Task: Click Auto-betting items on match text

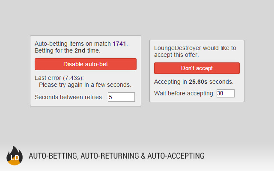Action: (73, 44)
